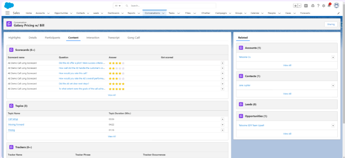345x158 pixels.
Task: Switch to the Transcript tab
Action: pyautogui.click(x=114, y=38)
